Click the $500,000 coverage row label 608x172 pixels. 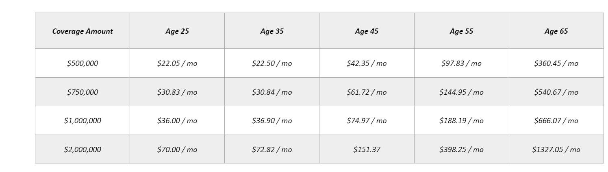(x=83, y=63)
